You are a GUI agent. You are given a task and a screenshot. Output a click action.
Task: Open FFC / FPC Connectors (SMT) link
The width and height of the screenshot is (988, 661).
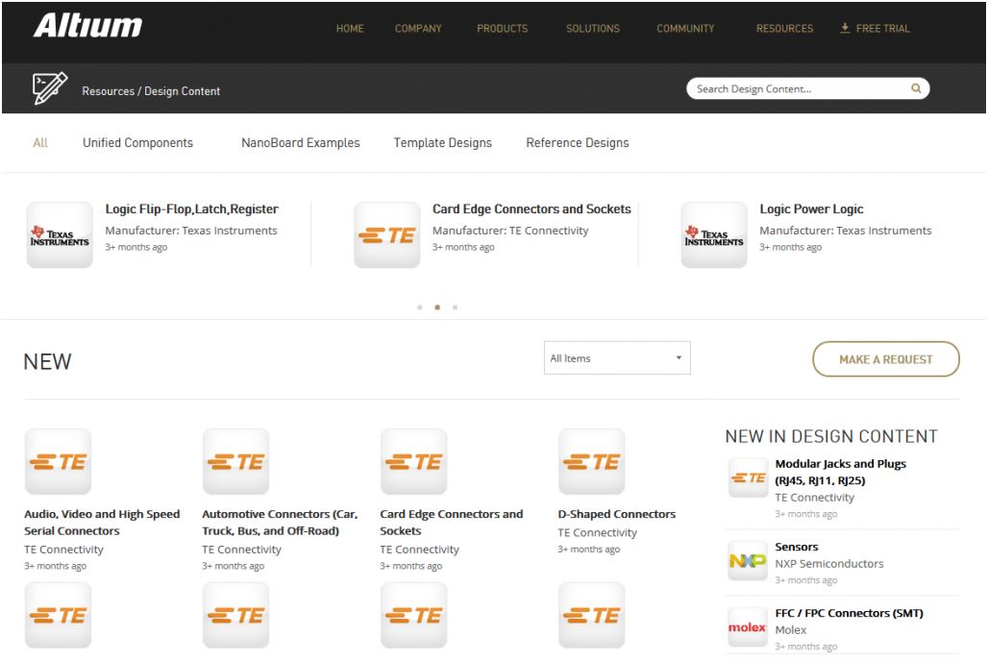pos(849,613)
